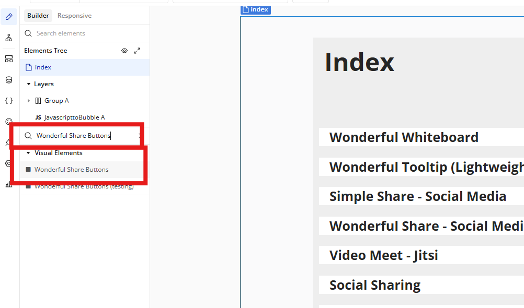Screen dimensions: 524x308
Task: Open the Design Canvas layout icon in sidebar
Action: 9,59
